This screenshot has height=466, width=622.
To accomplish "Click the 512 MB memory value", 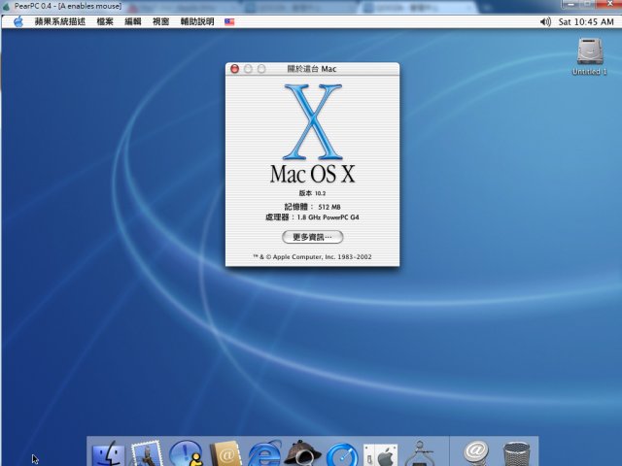I will point(329,207).
